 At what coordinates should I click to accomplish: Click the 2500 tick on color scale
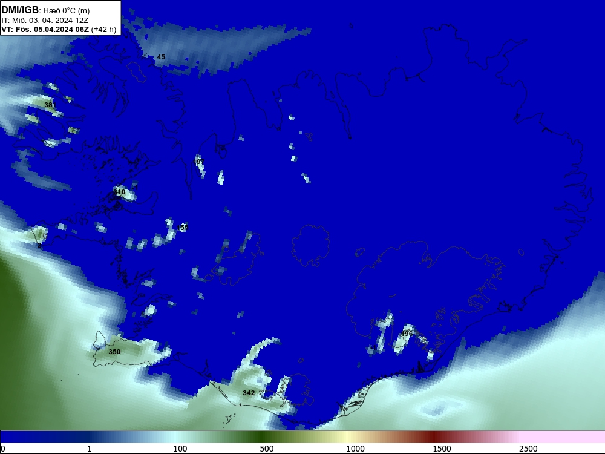click(x=528, y=449)
